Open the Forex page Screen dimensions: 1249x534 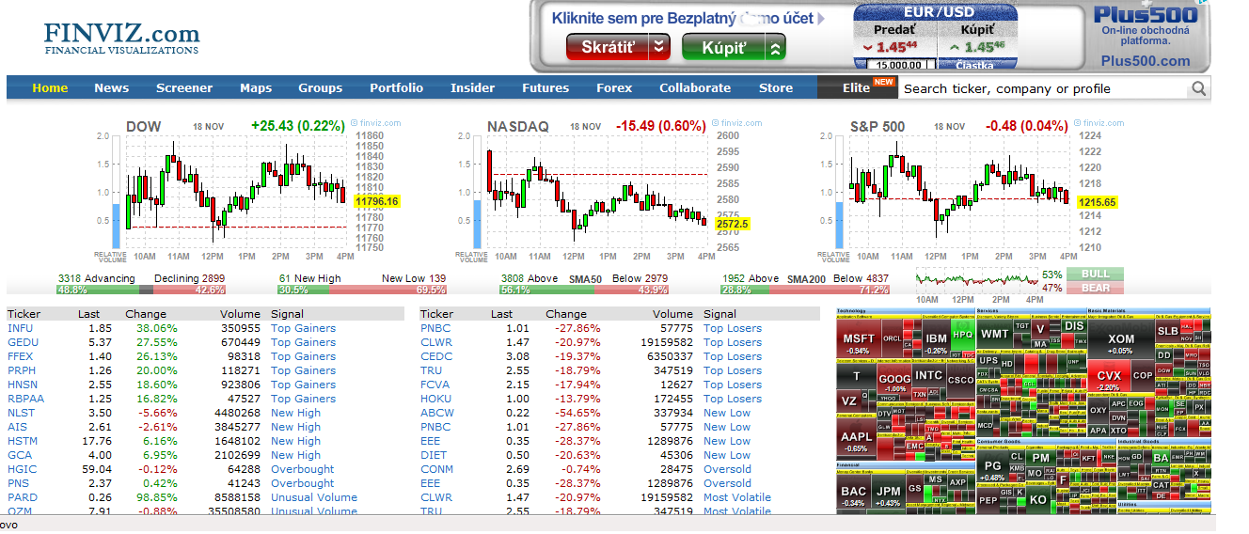(x=614, y=87)
